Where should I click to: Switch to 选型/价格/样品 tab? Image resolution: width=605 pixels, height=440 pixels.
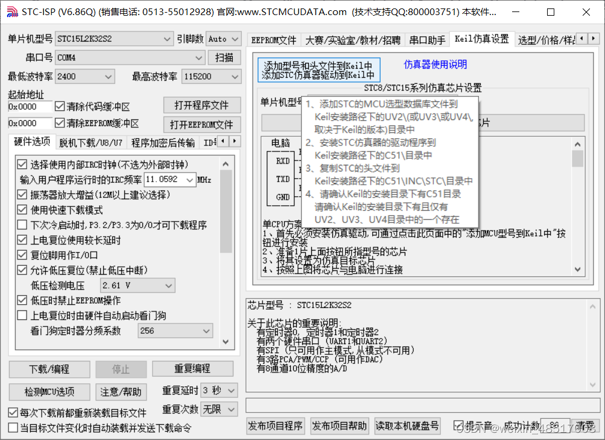pos(545,40)
